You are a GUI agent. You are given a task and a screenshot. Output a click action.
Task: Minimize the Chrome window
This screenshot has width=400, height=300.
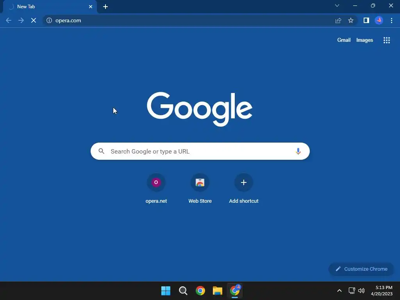click(x=355, y=5)
